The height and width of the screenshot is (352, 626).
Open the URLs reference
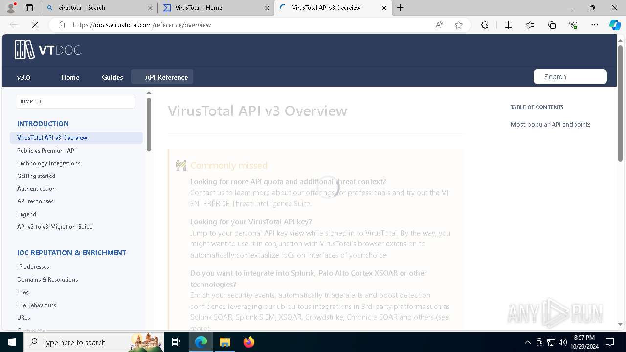23,318
